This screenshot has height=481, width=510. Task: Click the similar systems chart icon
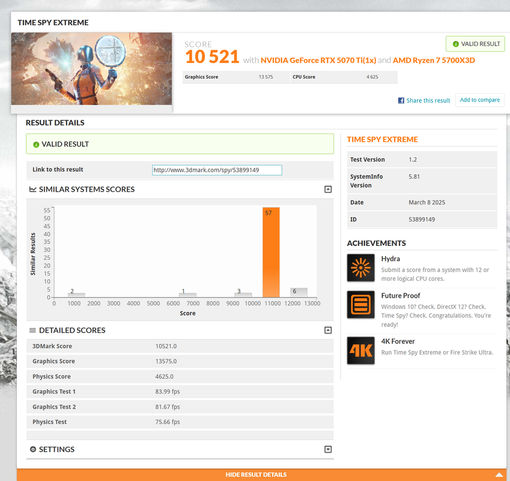tap(33, 189)
